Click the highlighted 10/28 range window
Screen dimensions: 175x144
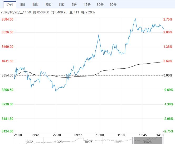[x=148, y=141]
